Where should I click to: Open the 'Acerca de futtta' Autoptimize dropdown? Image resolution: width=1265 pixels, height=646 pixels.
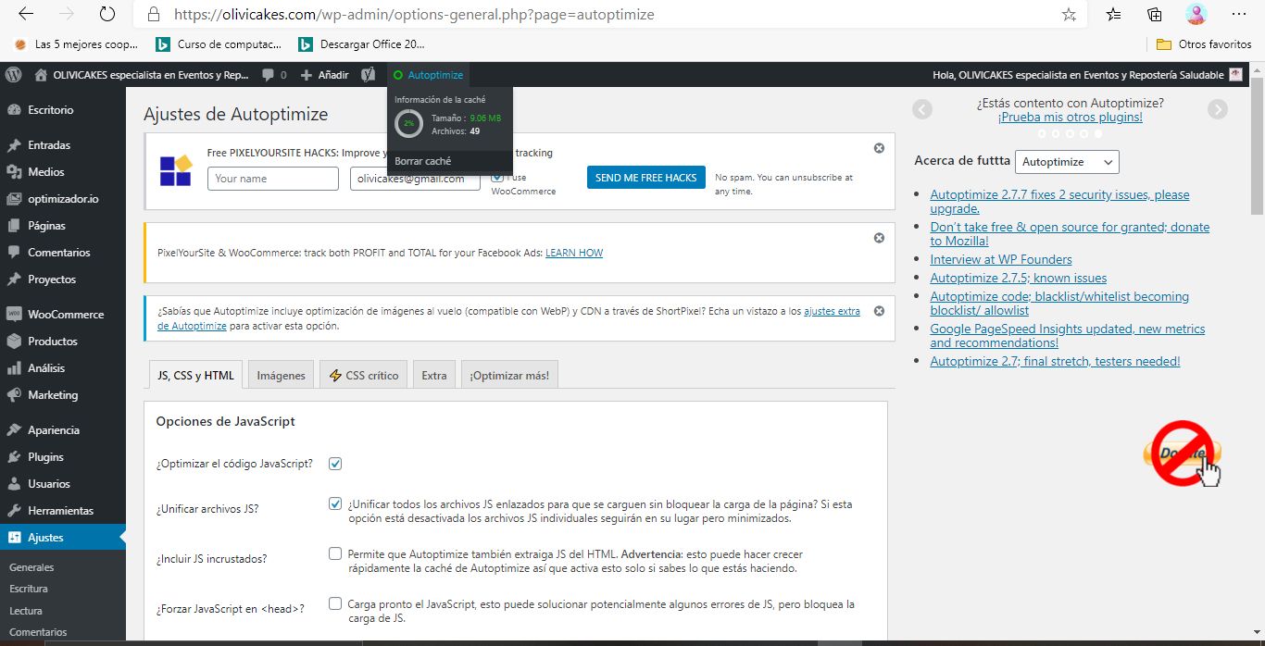click(1067, 161)
